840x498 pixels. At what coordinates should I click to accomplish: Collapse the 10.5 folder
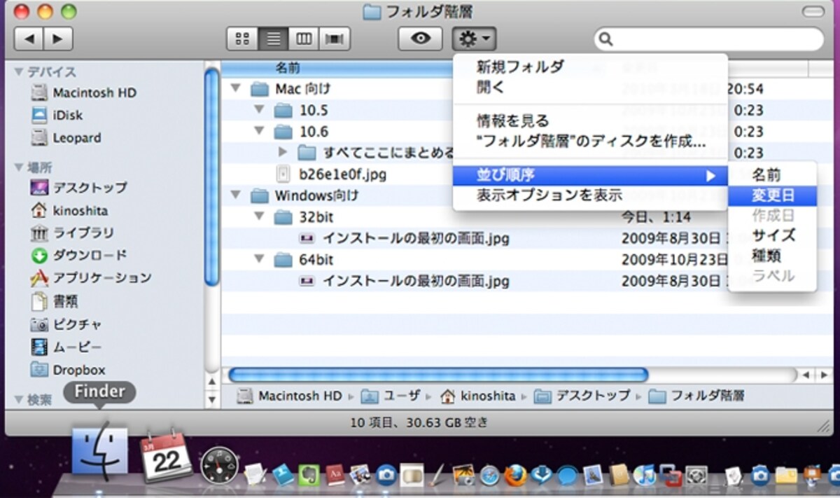tap(260, 110)
